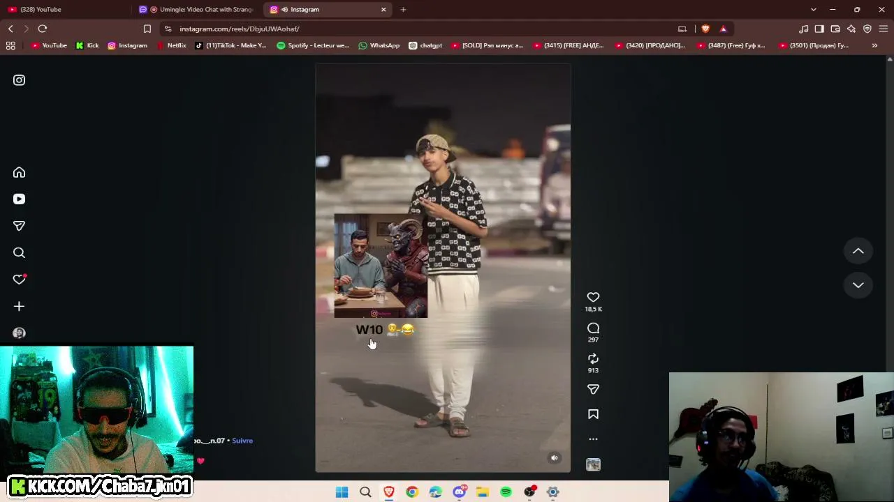This screenshot has height=502, width=894.
Task: Close the Instagram tab
Action: pyautogui.click(x=383, y=10)
